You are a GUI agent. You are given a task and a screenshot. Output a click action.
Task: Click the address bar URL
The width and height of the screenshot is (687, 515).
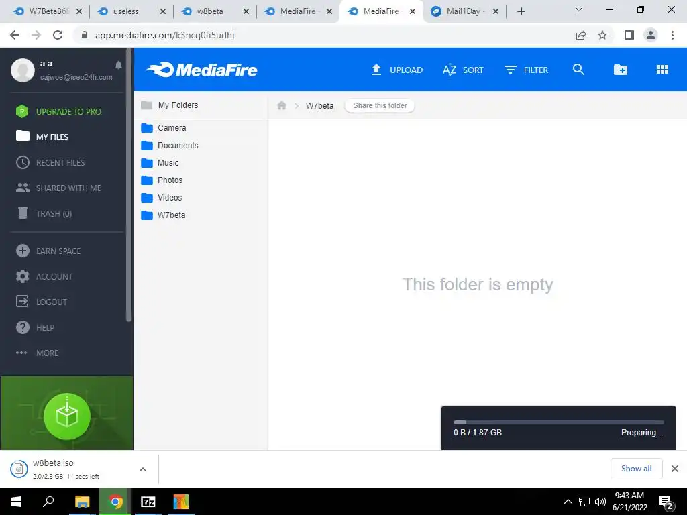(165, 36)
